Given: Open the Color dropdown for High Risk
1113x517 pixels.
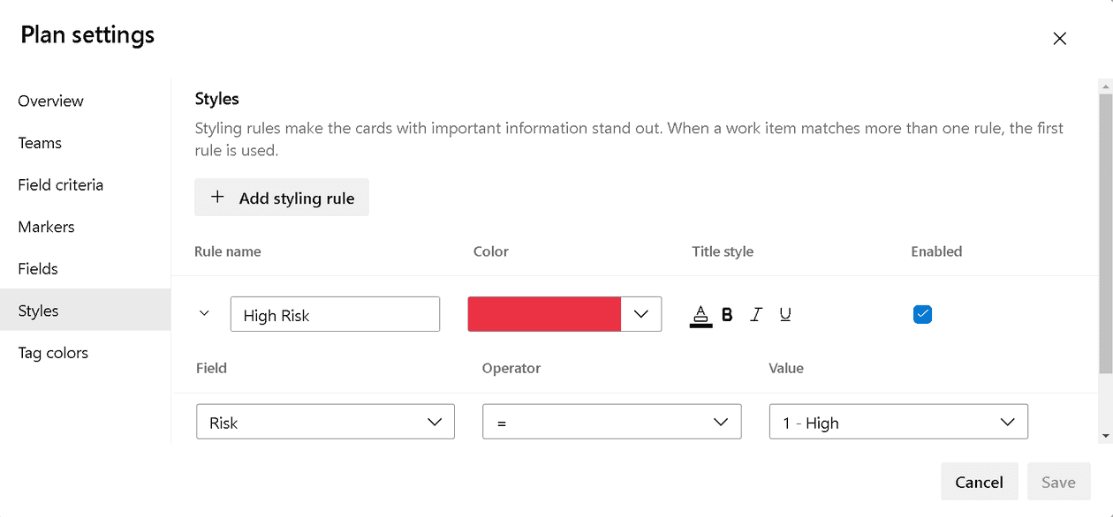Looking at the screenshot, I should 640,313.
